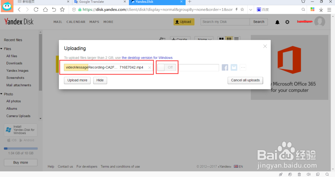Open Yandex.Images in the sidebar
The width and height of the screenshot is (335, 177).
pyautogui.click(x=17, y=70)
